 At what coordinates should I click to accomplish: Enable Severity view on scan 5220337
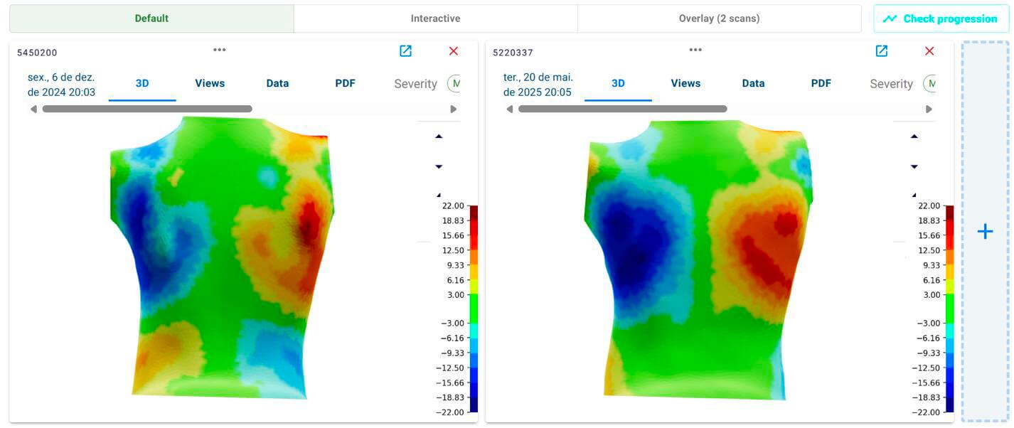pos(891,83)
